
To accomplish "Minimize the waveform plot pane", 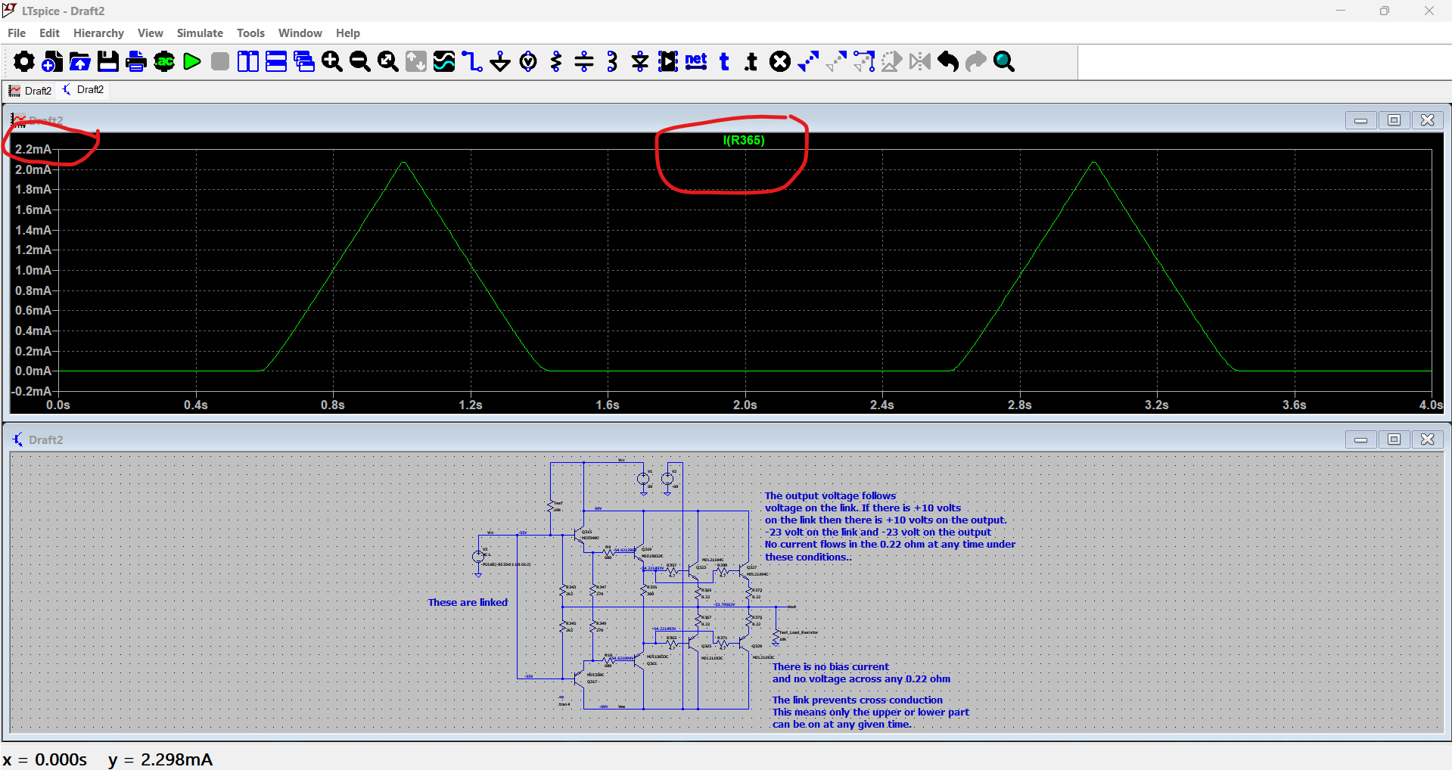I will (1361, 120).
